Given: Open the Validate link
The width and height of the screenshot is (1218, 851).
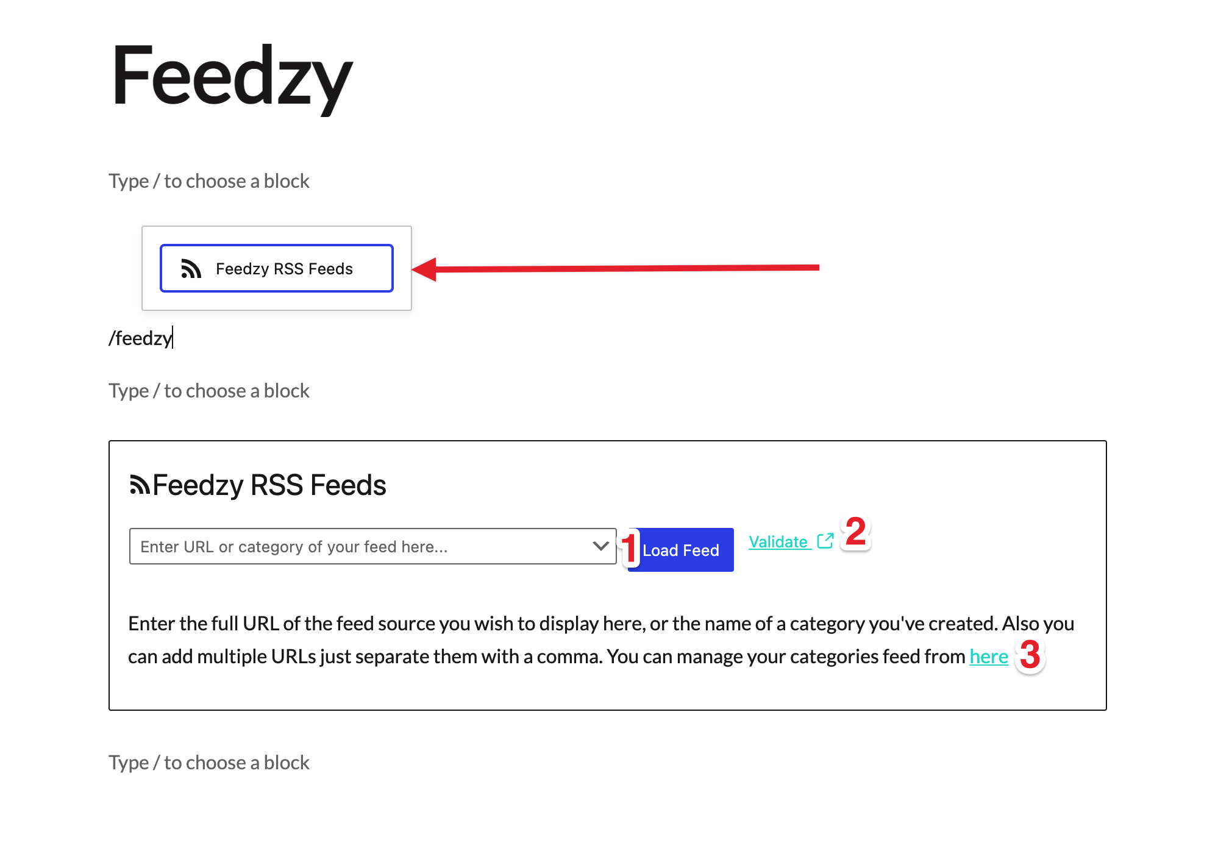Looking at the screenshot, I should [778, 541].
